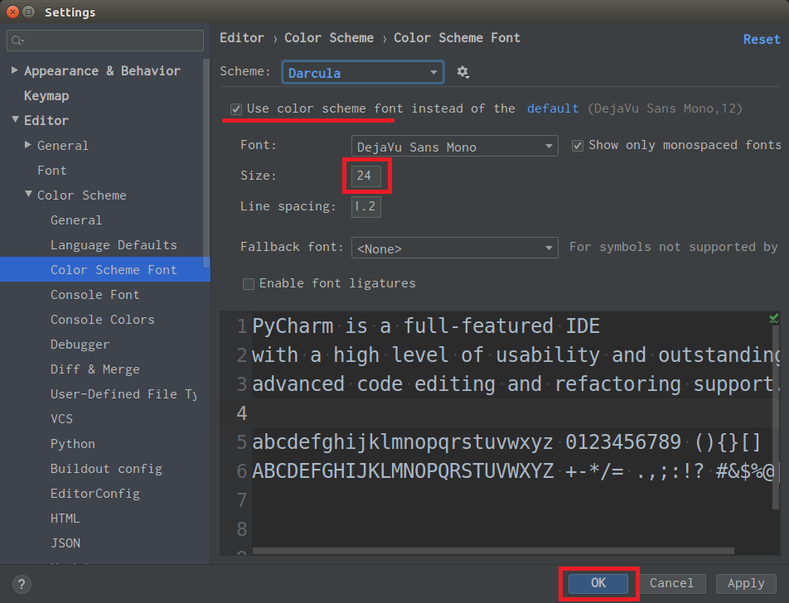Image resolution: width=789 pixels, height=603 pixels.
Task: Open Console Font settings
Action: 94,295
